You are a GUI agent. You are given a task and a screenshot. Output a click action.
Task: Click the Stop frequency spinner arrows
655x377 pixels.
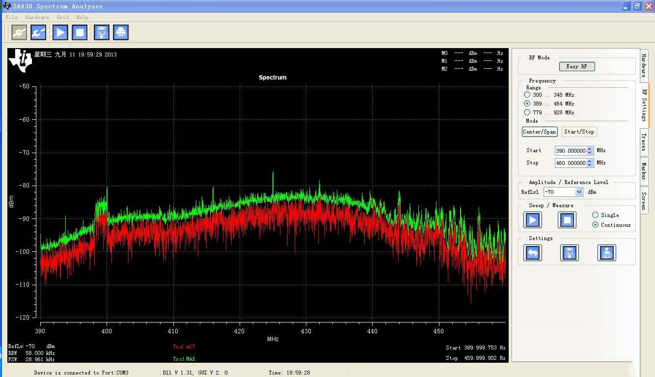click(x=590, y=163)
